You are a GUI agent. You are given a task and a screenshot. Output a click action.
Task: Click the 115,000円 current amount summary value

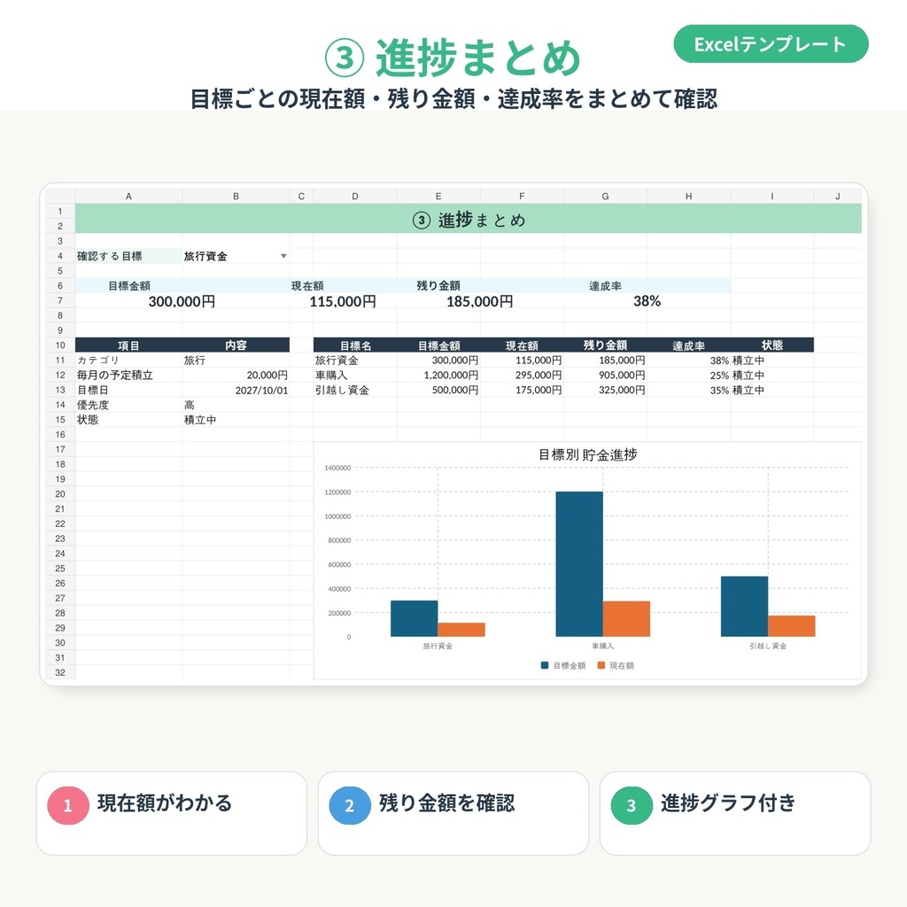343,301
